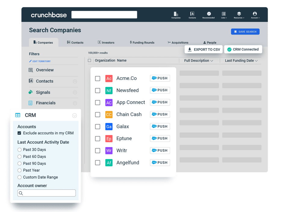Collapse the CRM panel chevron
Viewport: 289px width, 212px height.
point(74,115)
